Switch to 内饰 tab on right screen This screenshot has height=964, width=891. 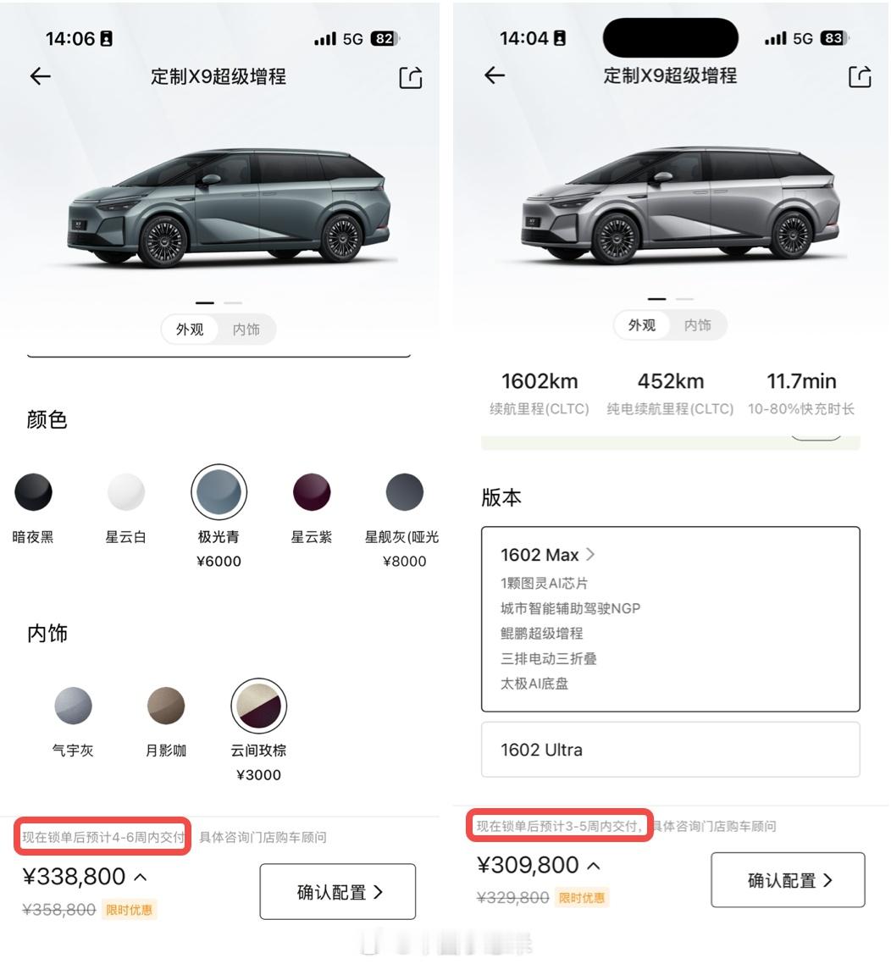click(x=697, y=325)
